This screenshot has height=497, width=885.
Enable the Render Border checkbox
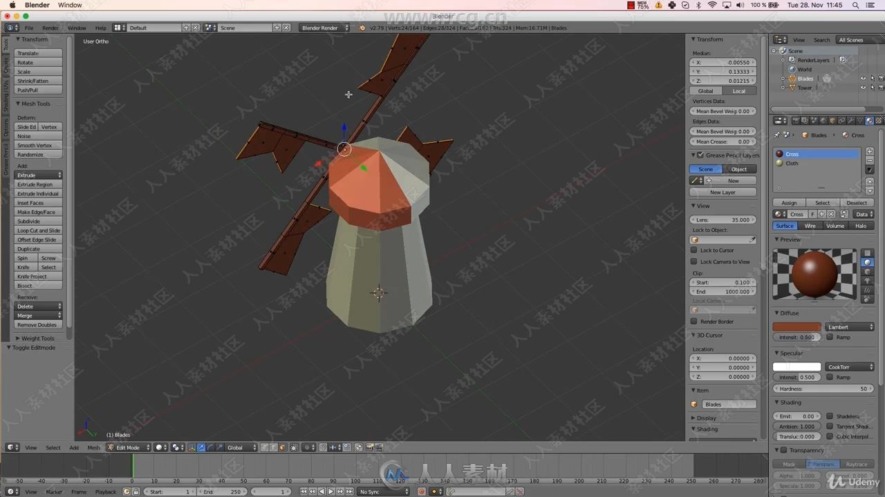click(x=694, y=321)
